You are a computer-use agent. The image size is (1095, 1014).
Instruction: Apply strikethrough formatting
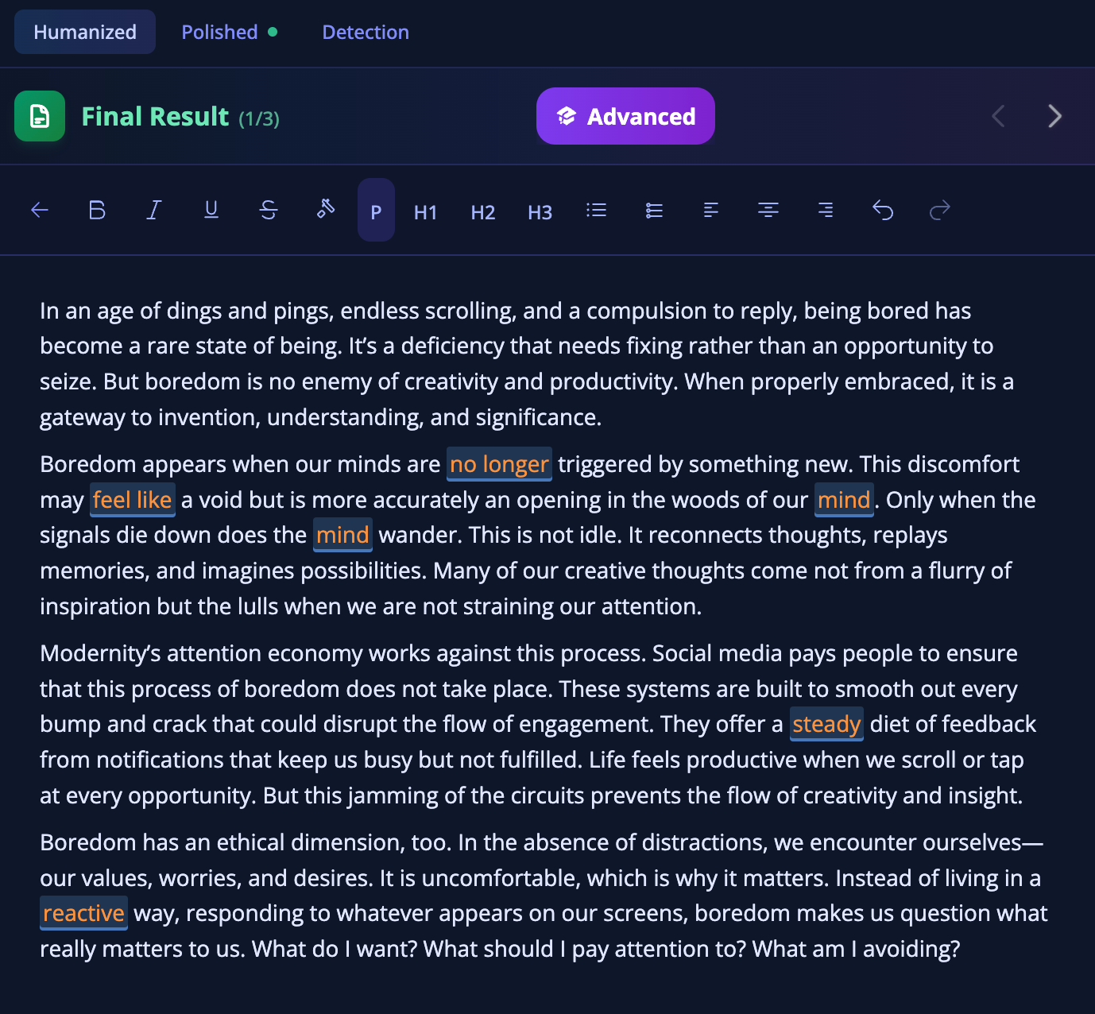[x=269, y=211]
